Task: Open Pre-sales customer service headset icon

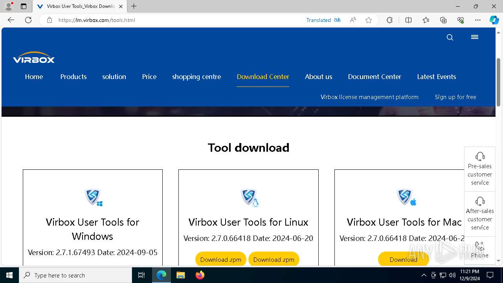Action: coord(480,156)
